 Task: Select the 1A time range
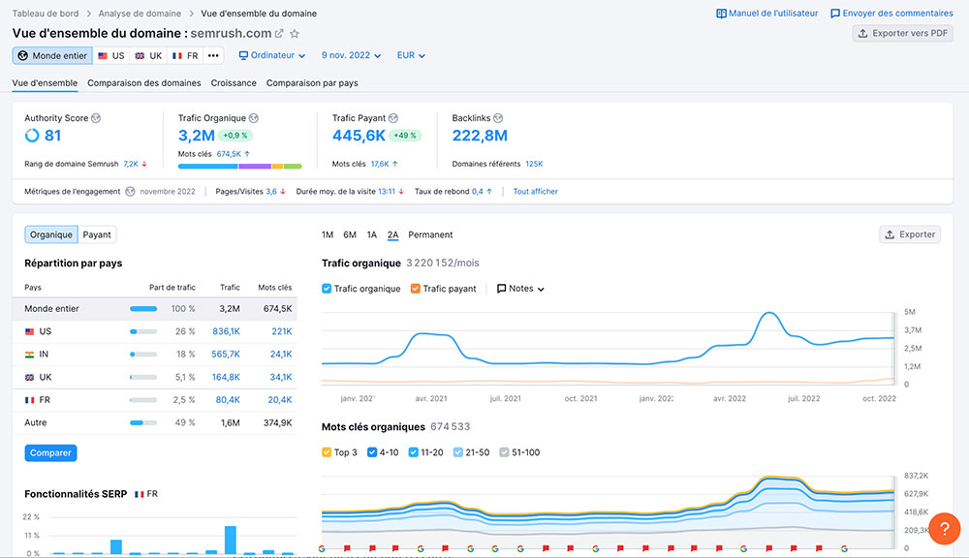point(371,234)
